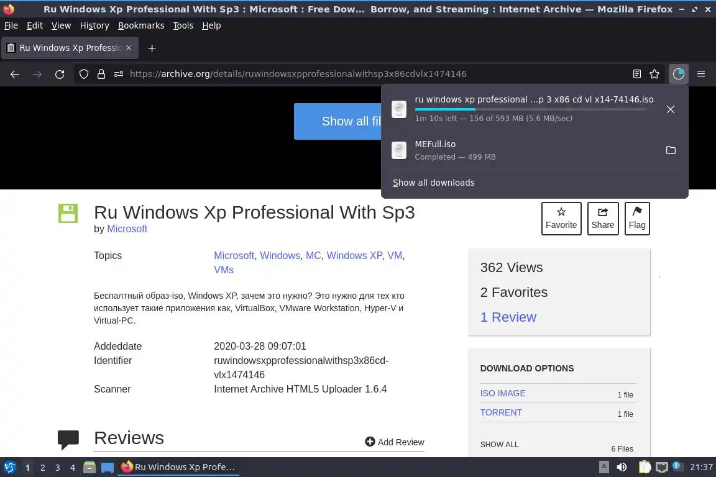Switch to workspace 2
This screenshot has width=716, height=477.
(42, 468)
